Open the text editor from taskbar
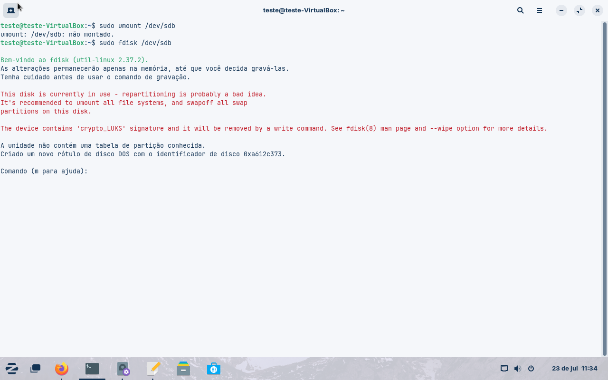Viewport: 608px width, 380px height. 153,369
